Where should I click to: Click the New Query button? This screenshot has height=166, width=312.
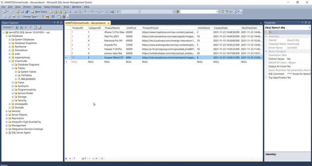click(x=39, y=12)
